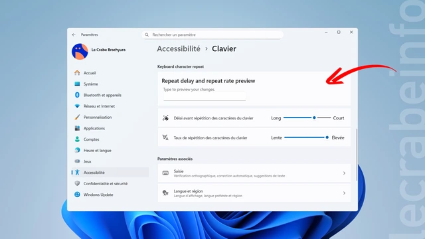Click the Le Crabe Brachyura profile avatar

(x=80, y=52)
